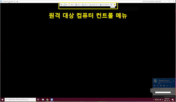Open the File Explorer taskbar icon

click(43, 100)
